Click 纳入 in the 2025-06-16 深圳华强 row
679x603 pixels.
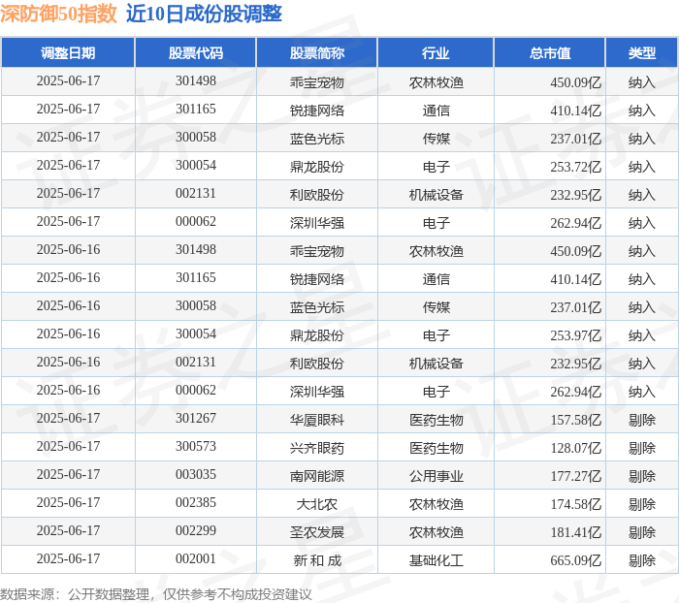pyautogui.click(x=642, y=392)
